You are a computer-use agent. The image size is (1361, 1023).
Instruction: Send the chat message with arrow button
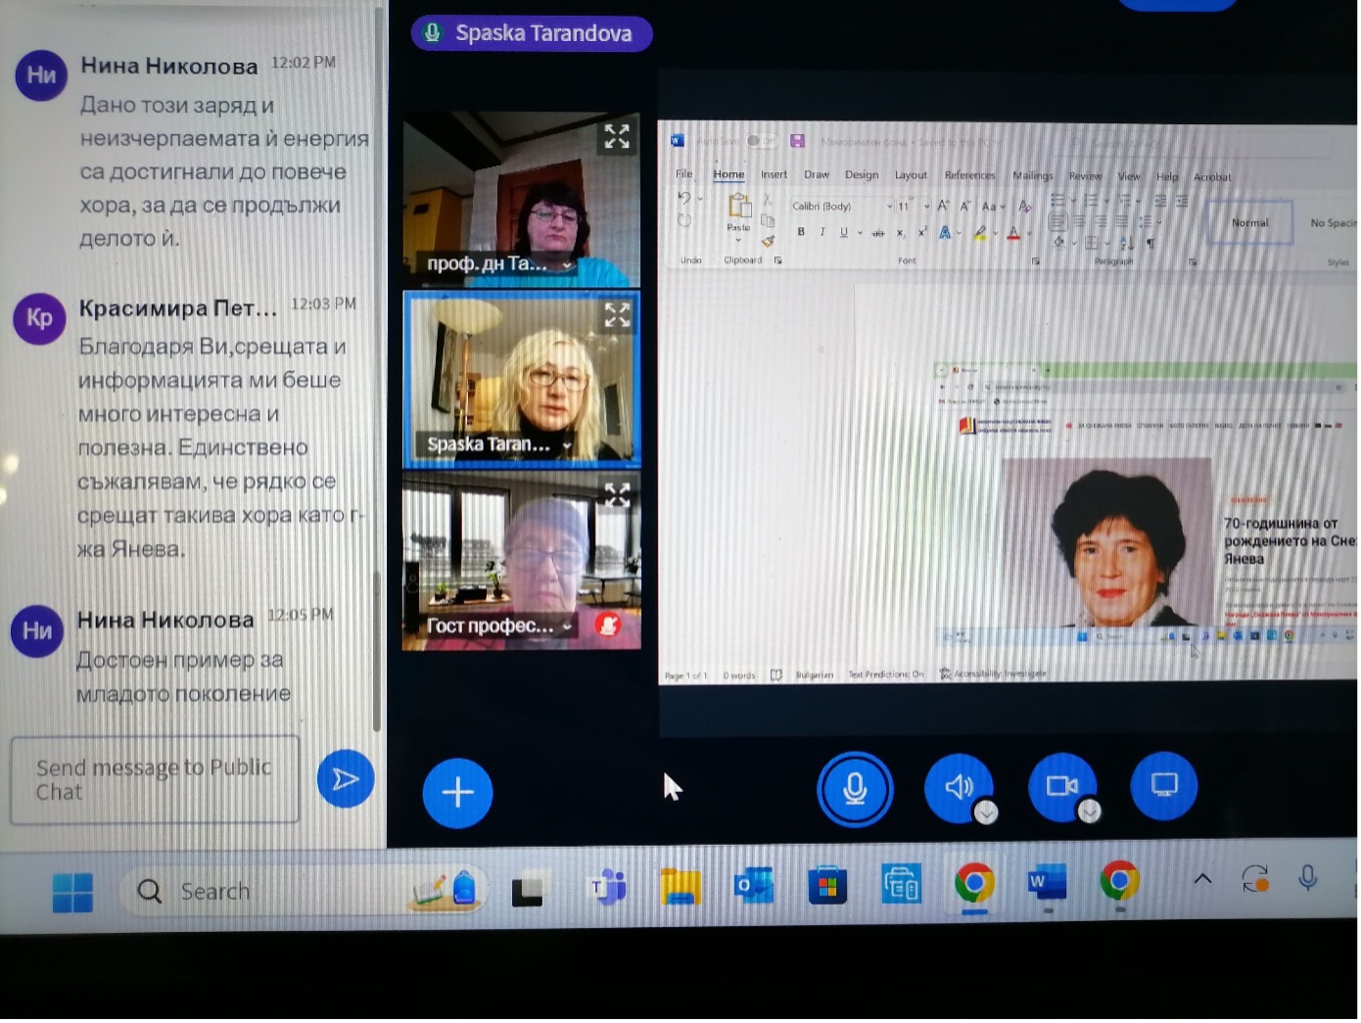tap(346, 779)
